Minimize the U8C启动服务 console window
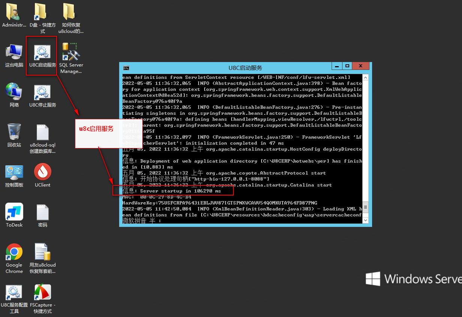Screen dimensions: 462x317 tap(337, 66)
